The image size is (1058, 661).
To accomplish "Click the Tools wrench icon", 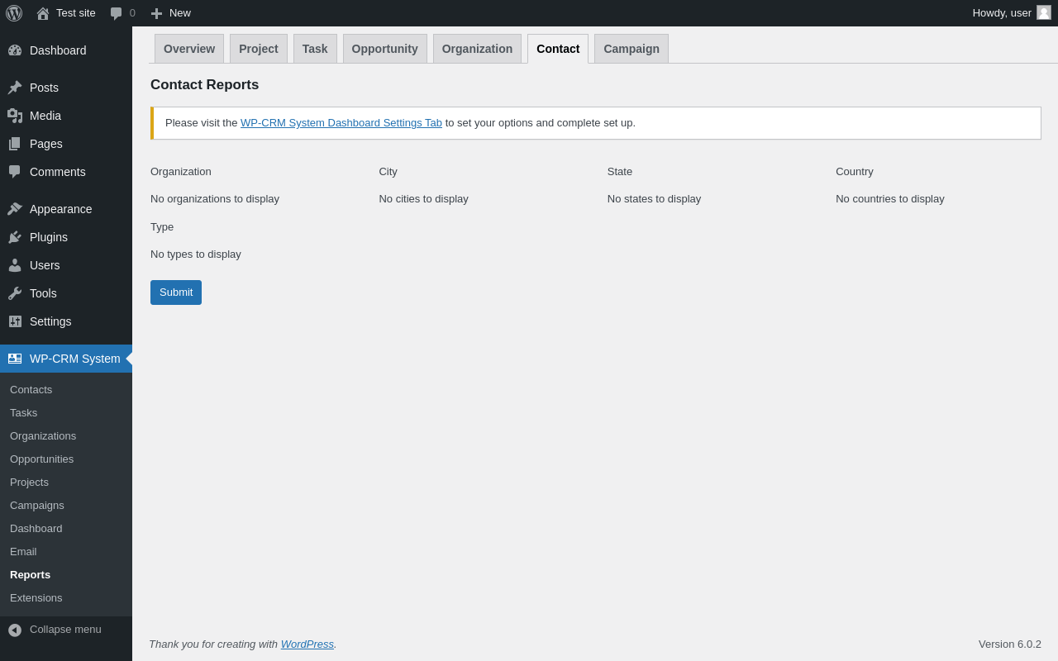I will coord(15,293).
